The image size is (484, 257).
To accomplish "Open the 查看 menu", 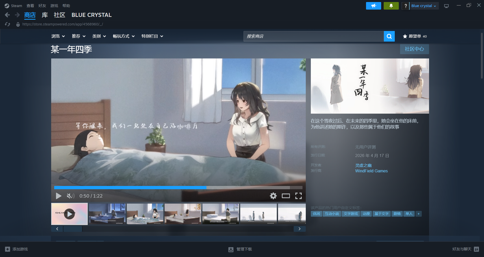I will tap(30, 6).
